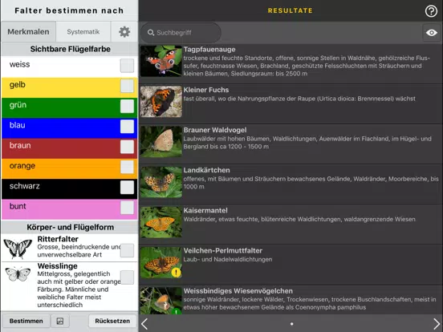Click the Sichtbare Flügelfarbe section header
This screenshot has height=332, width=443.
click(70, 49)
